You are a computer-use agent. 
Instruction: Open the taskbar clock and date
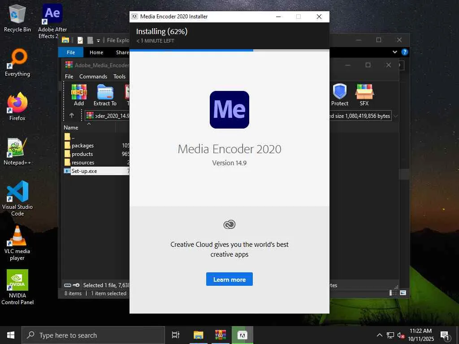420,335
